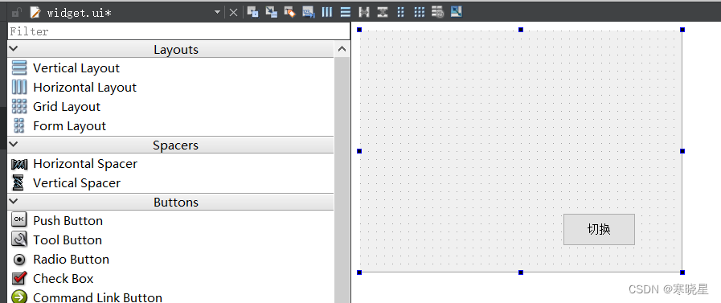The image size is (721, 303).
Task: Lay out horizontally in splitter
Action: (364, 12)
